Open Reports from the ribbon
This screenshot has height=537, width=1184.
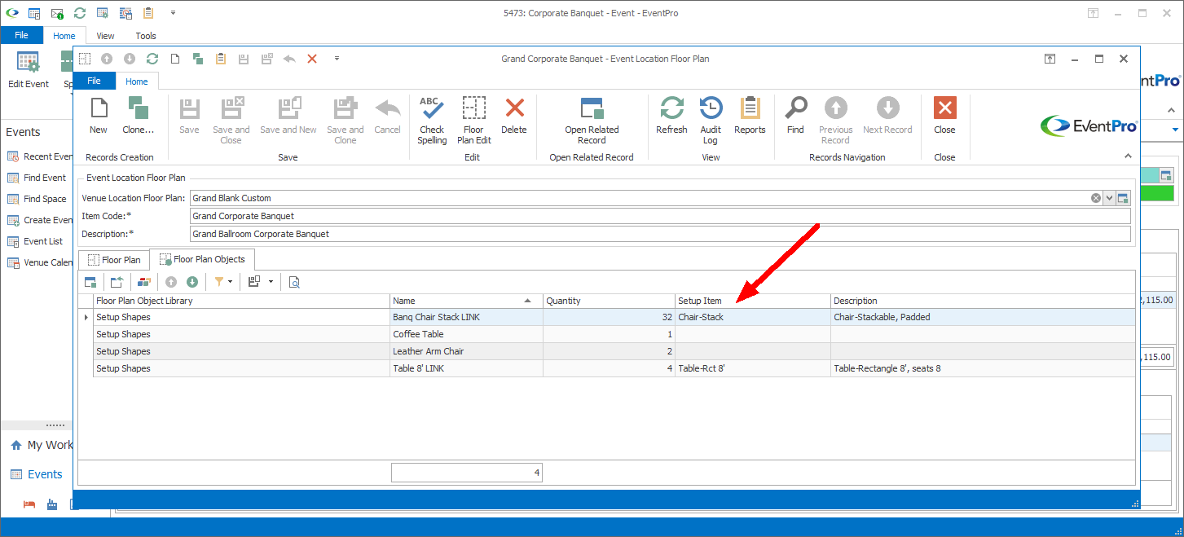click(750, 116)
